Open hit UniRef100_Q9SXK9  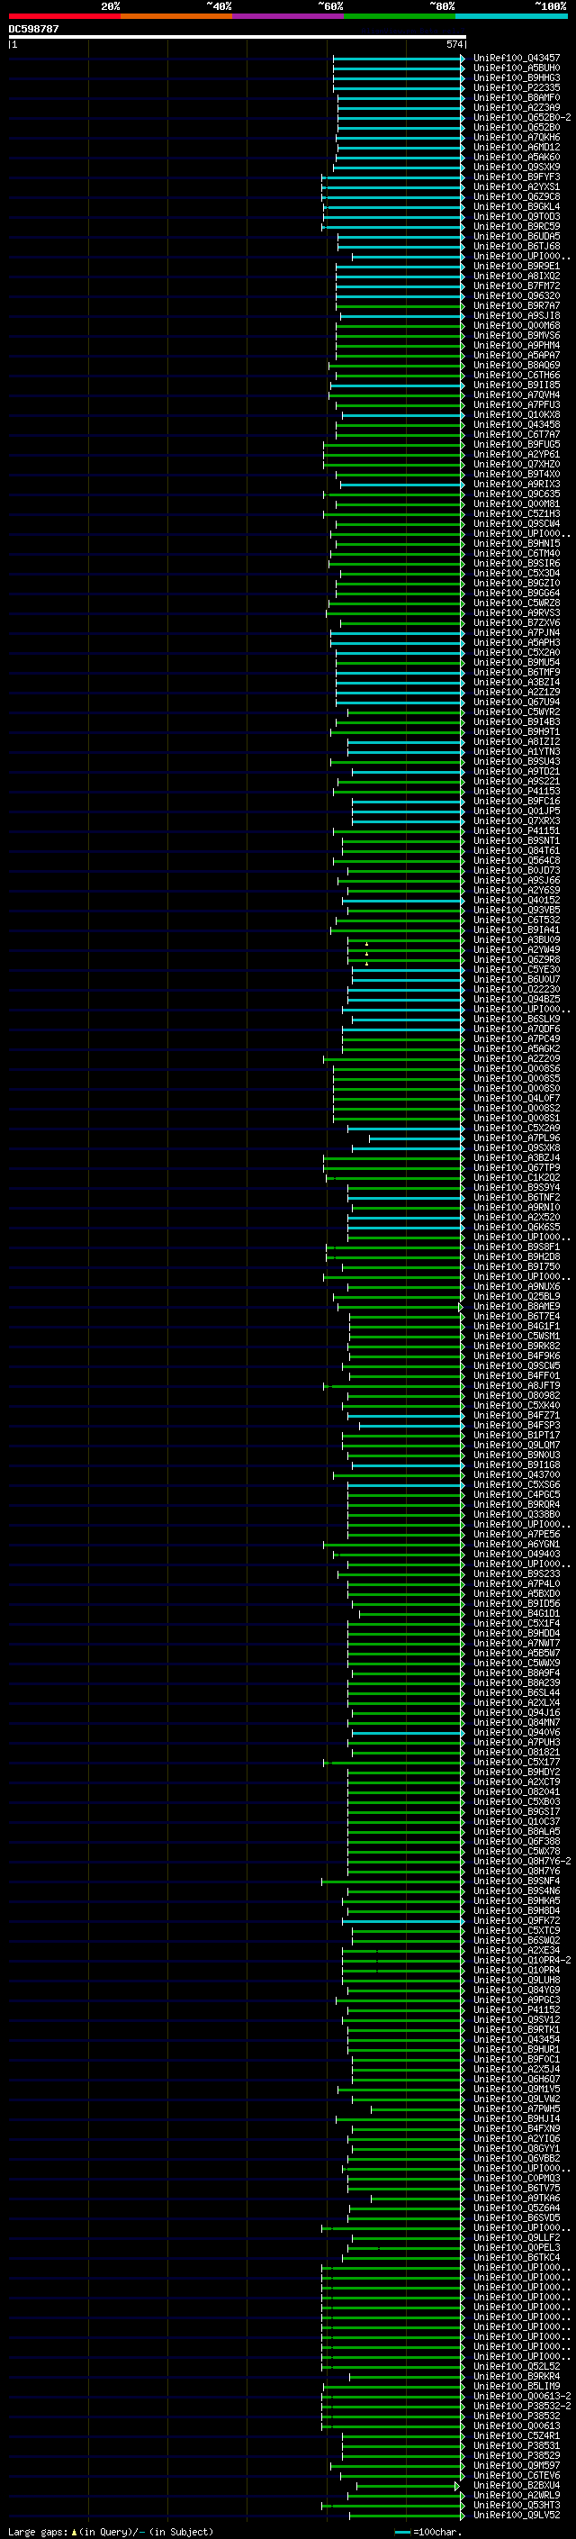[x=516, y=167]
